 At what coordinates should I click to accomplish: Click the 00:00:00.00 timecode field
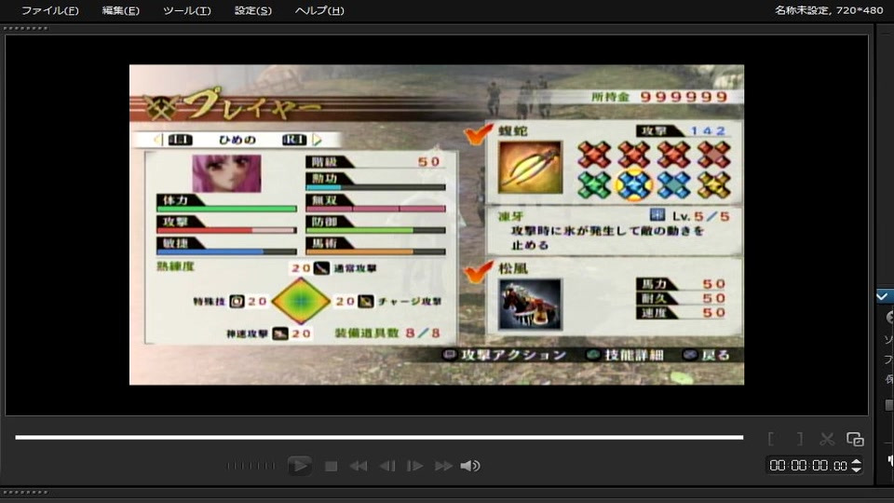tap(808, 466)
